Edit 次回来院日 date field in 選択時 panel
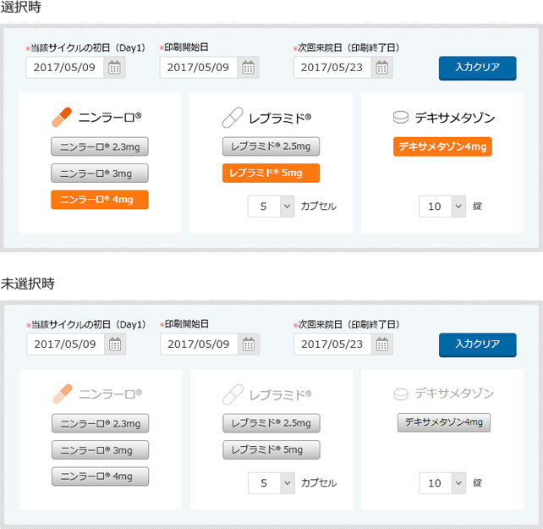The image size is (543, 529). coord(332,67)
